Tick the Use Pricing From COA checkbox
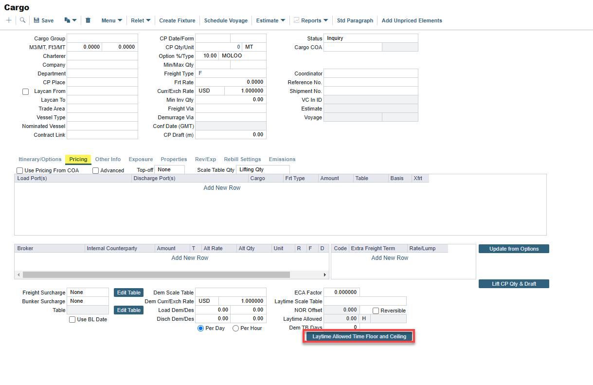Image resolution: width=593 pixels, height=385 pixels. pyautogui.click(x=20, y=170)
